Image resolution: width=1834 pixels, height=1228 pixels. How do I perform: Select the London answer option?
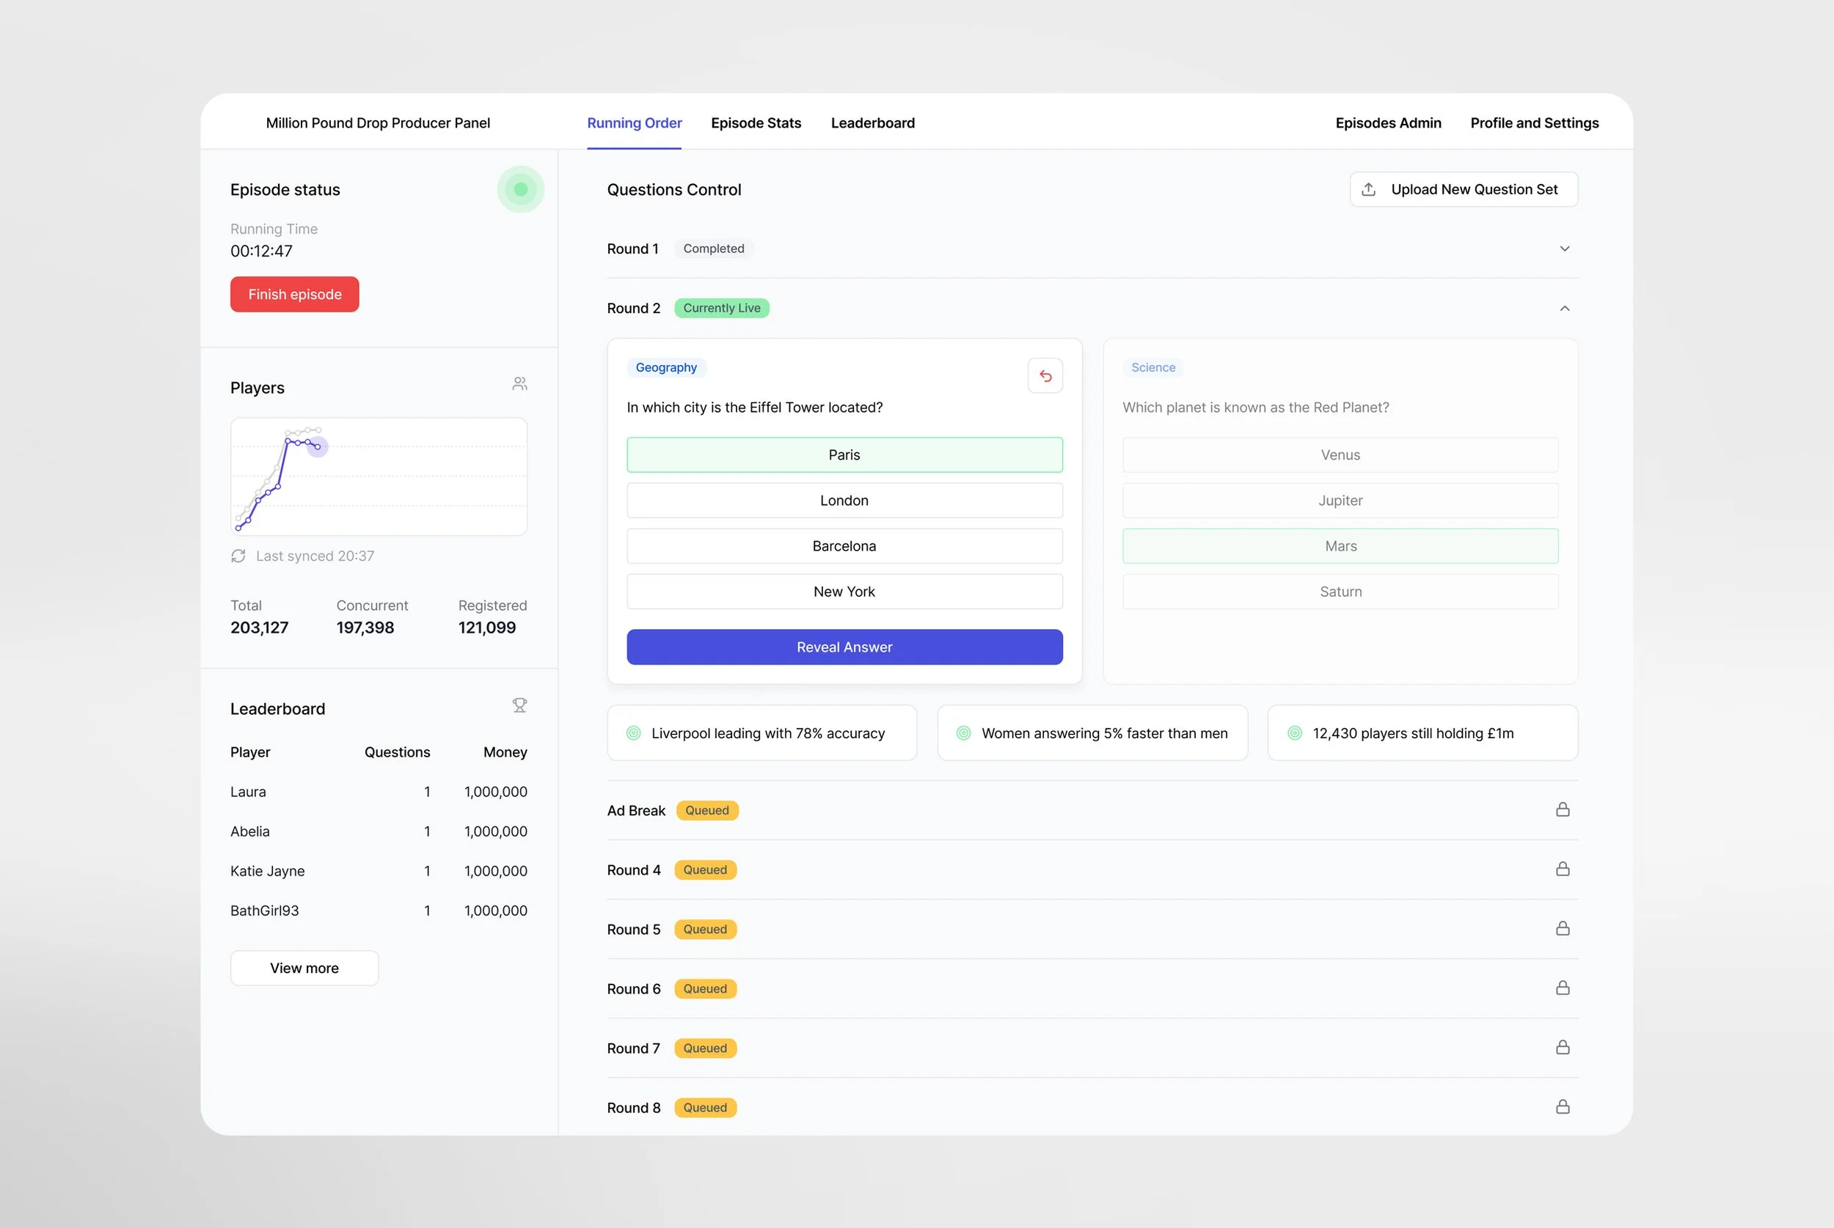click(844, 501)
